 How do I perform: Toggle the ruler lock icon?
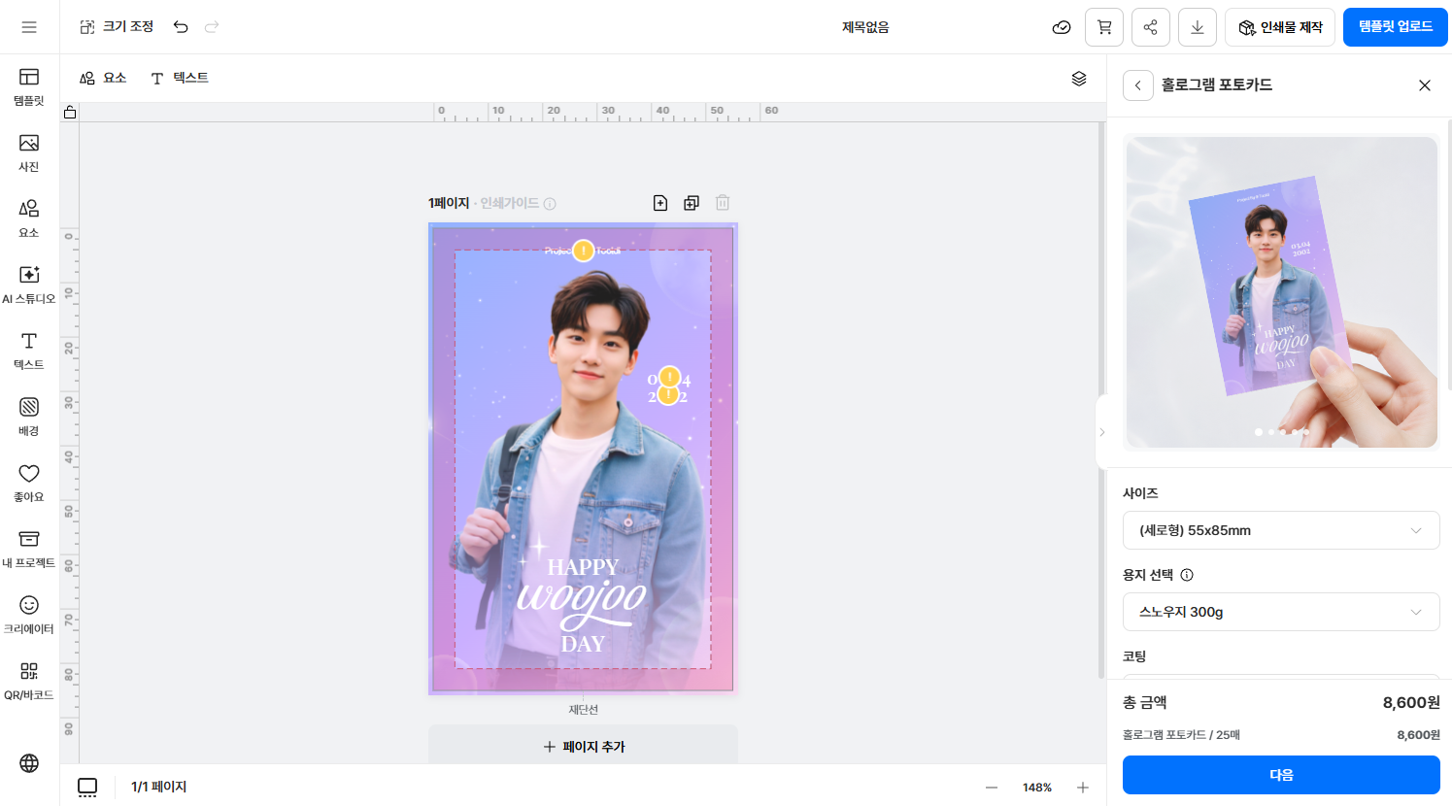70,113
